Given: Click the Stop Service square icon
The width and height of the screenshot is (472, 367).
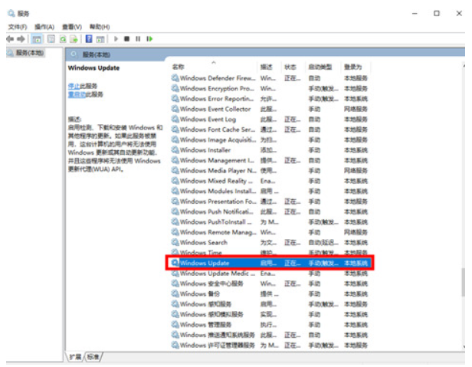Looking at the screenshot, I should [x=127, y=38].
